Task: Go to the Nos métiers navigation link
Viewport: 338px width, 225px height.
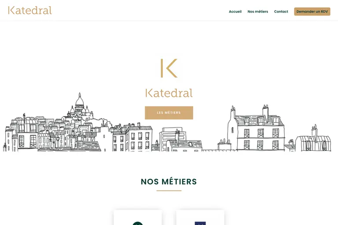Action: (257, 11)
